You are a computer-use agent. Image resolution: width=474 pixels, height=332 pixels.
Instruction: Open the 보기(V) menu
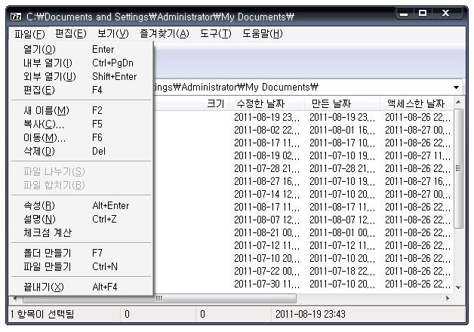(x=113, y=33)
